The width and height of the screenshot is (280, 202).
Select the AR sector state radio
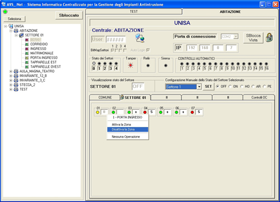pos(253,87)
